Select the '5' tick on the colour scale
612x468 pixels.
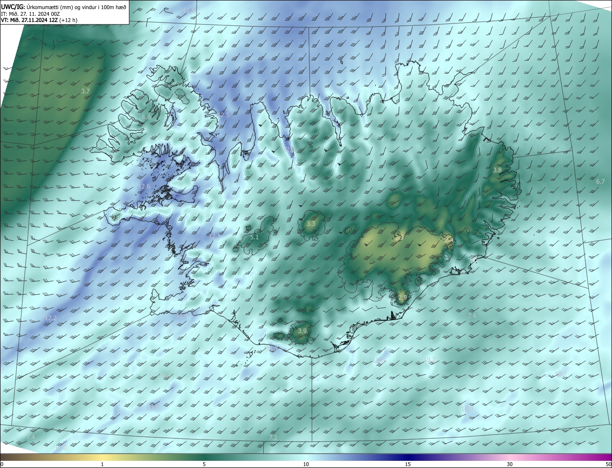(204, 464)
